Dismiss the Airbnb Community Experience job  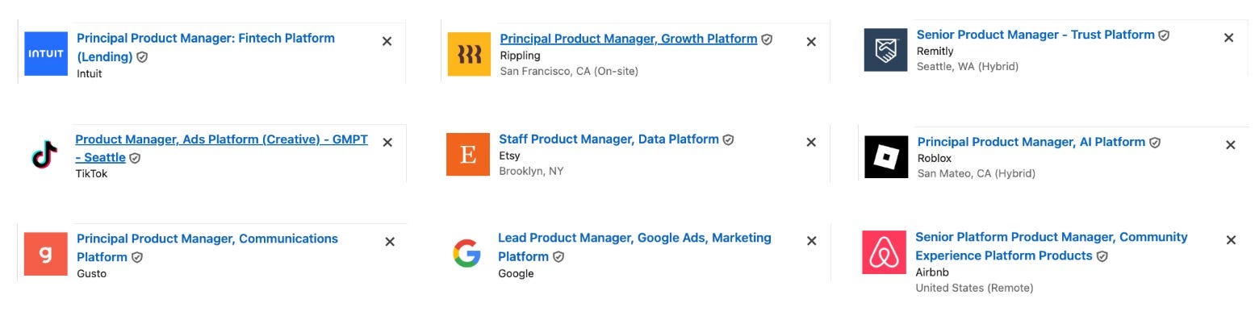tap(1231, 240)
